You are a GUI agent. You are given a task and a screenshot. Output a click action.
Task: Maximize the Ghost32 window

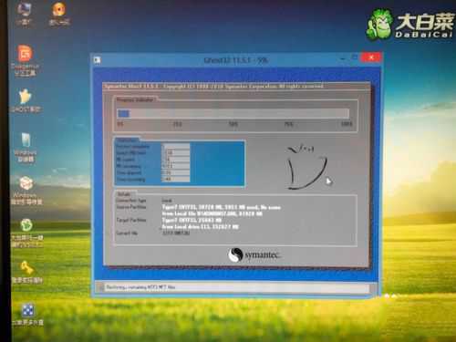click(355, 57)
